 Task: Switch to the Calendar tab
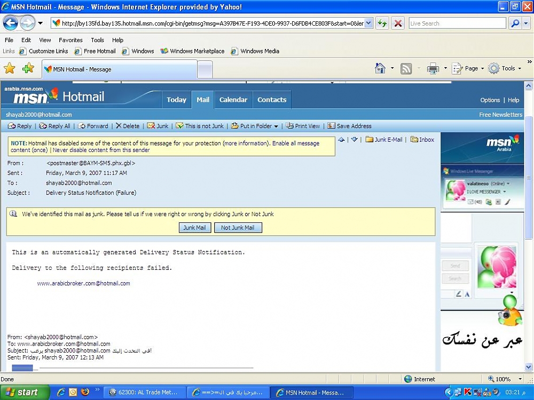tap(233, 100)
